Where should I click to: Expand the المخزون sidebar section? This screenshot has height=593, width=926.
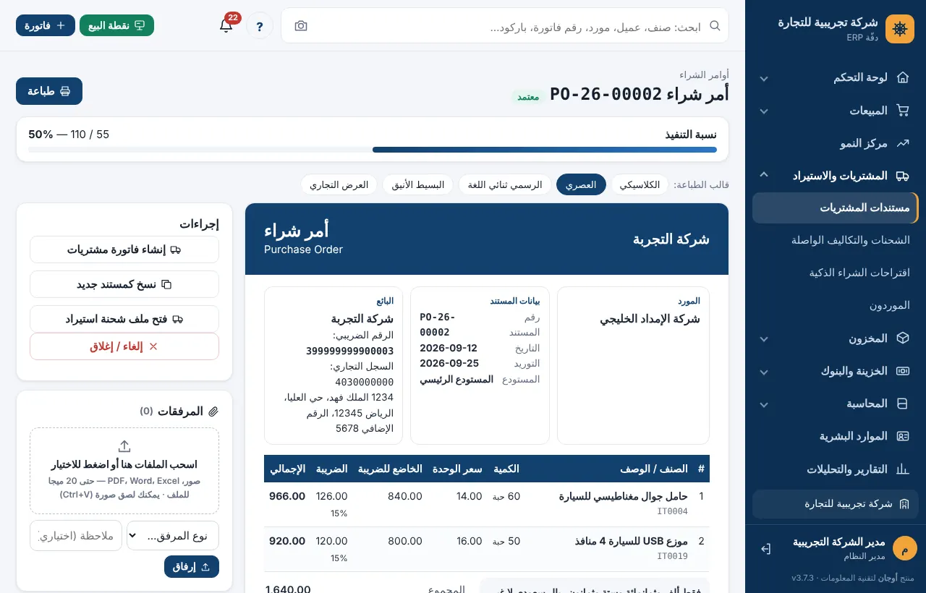[836, 338]
